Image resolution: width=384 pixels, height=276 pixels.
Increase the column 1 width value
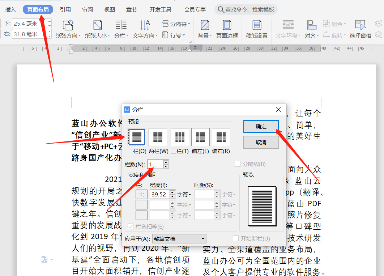[x=172, y=192]
